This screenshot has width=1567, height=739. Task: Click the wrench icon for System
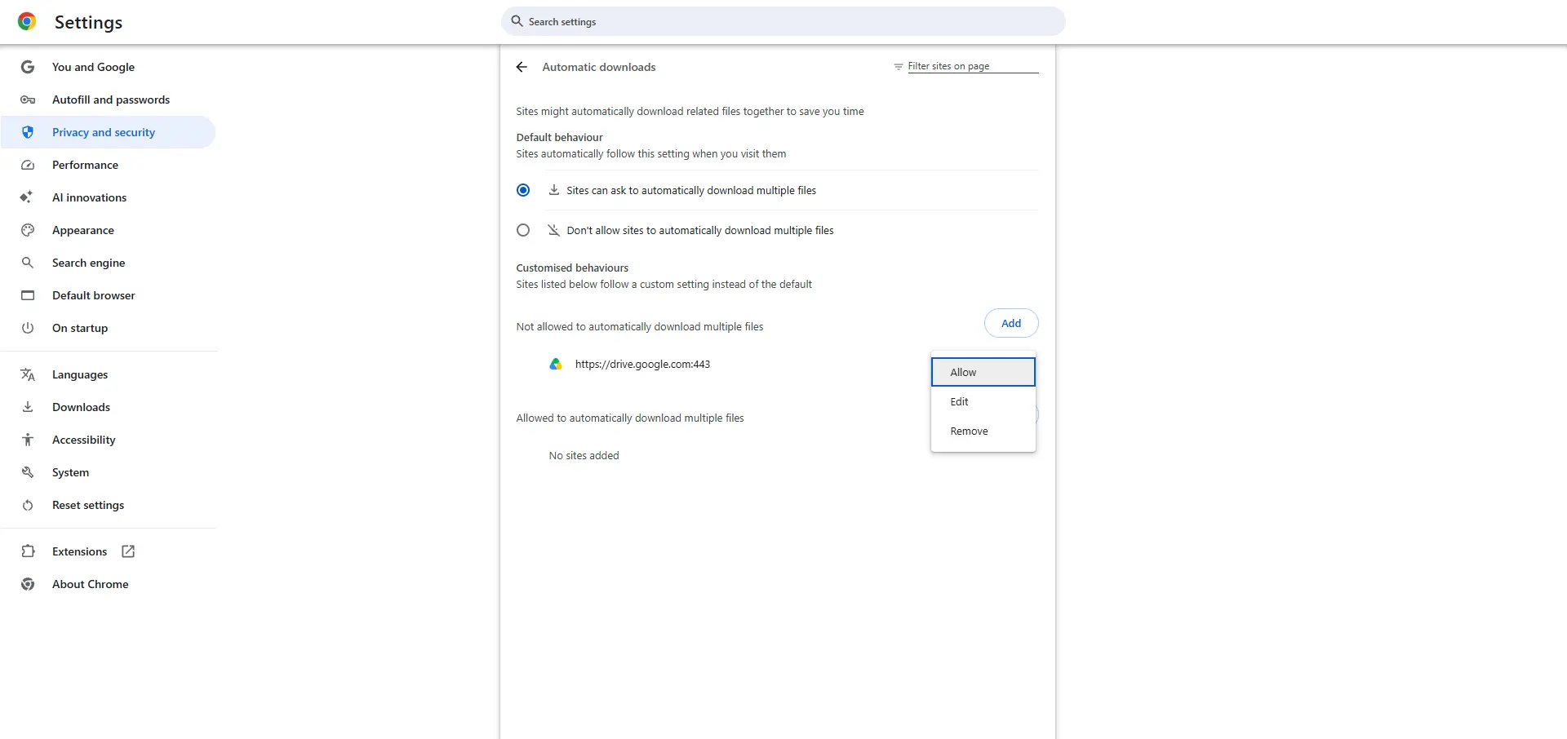click(x=28, y=472)
